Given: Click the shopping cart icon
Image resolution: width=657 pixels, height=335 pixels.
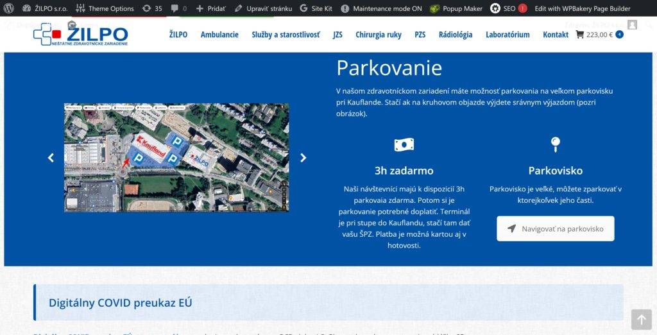Looking at the screenshot, I should (x=580, y=35).
